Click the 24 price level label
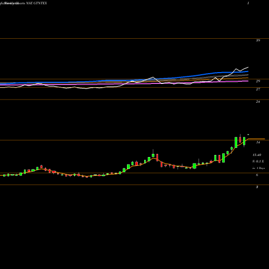The width and height of the screenshot is (269, 269). tap(258, 102)
